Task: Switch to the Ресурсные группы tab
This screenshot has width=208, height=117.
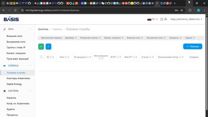Action: (89, 38)
